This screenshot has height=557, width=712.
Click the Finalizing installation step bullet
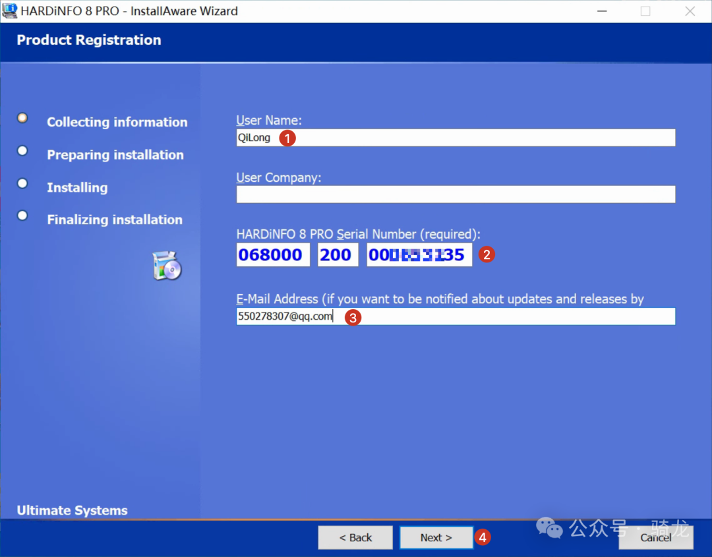point(22,216)
